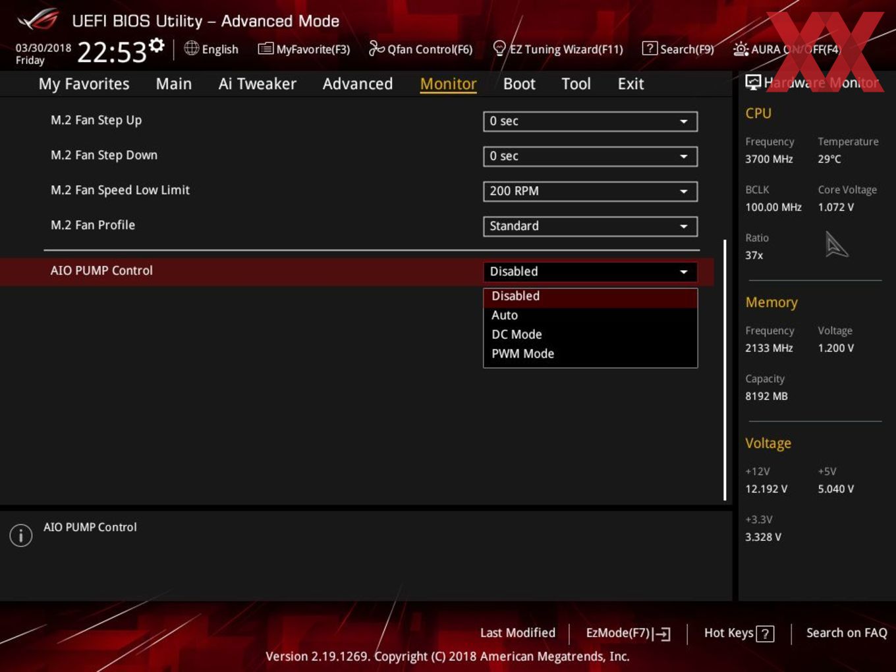Click Last Modified button

pos(518,633)
